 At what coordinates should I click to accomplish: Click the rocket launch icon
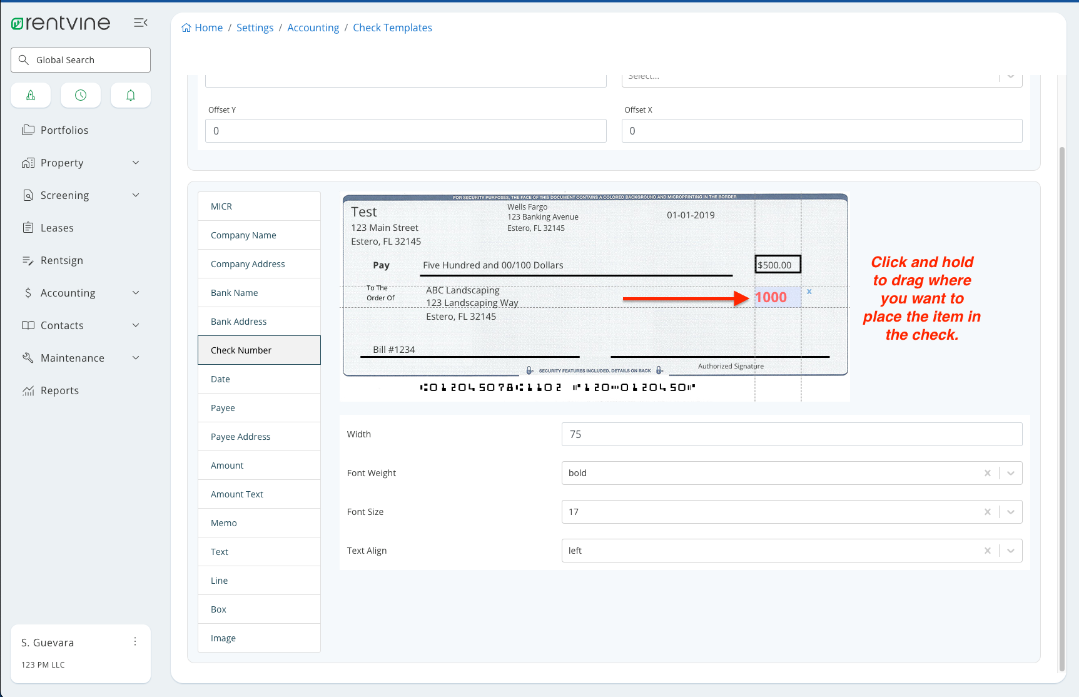[31, 95]
